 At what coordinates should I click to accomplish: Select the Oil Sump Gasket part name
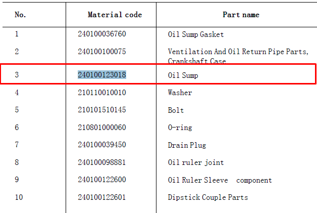[196, 34]
